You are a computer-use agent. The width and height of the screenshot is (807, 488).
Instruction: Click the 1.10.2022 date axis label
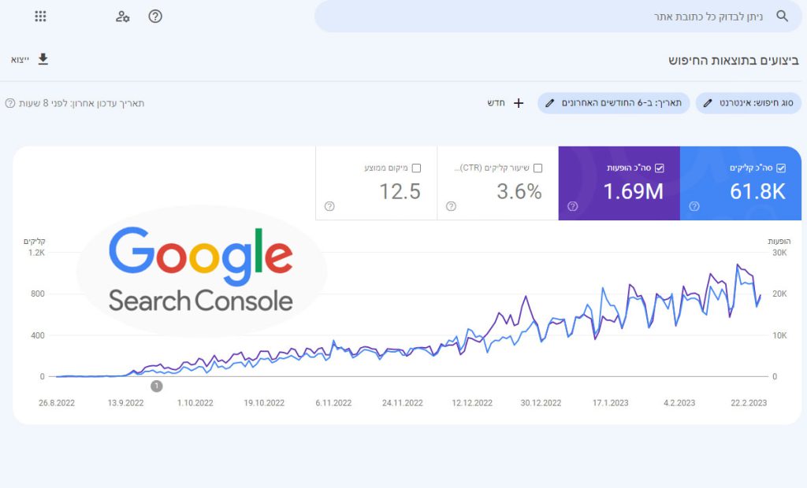(195, 403)
